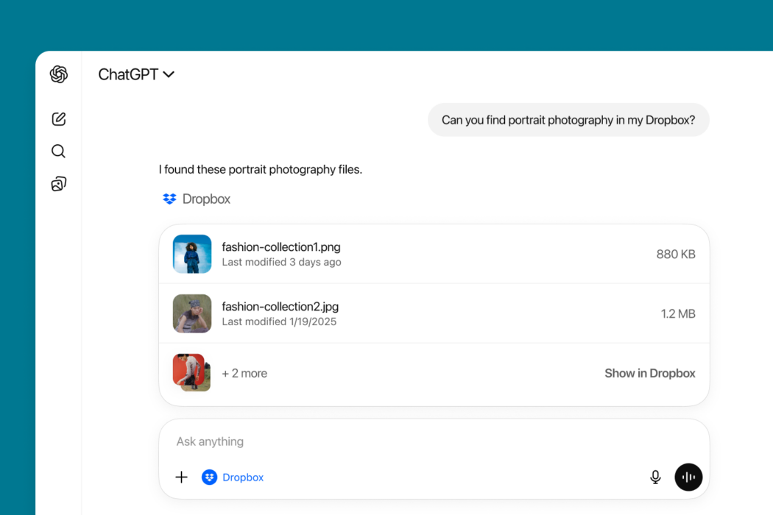The height and width of the screenshot is (515, 773).
Task: Click the plus attachment icon
Action: (x=181, y=477)
